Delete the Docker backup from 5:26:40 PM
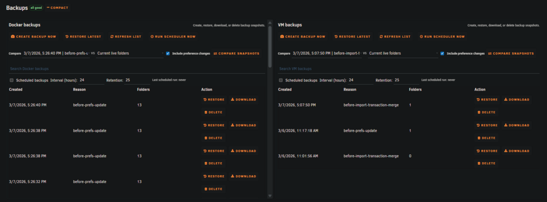547x202 pixels. click(x=213, y=112)
